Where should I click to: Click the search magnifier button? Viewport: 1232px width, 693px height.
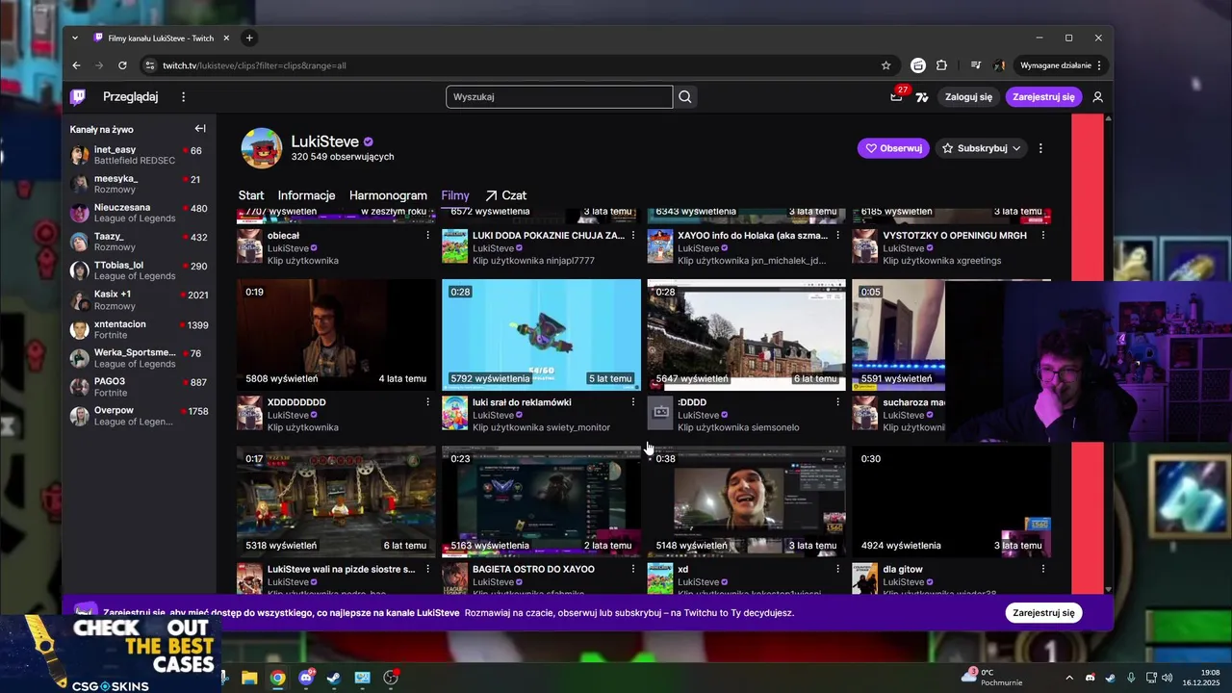click(x=684, y=96)
